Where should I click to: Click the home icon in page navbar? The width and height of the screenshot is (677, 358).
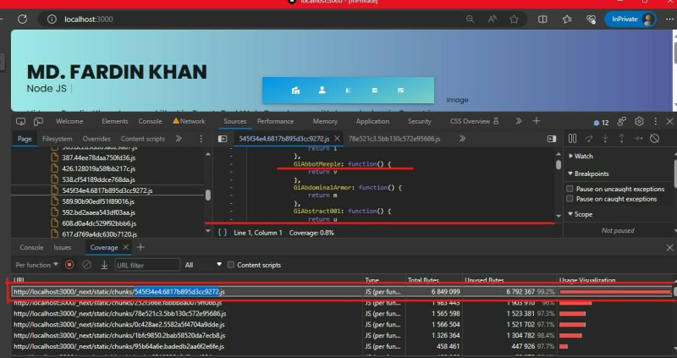295,91
